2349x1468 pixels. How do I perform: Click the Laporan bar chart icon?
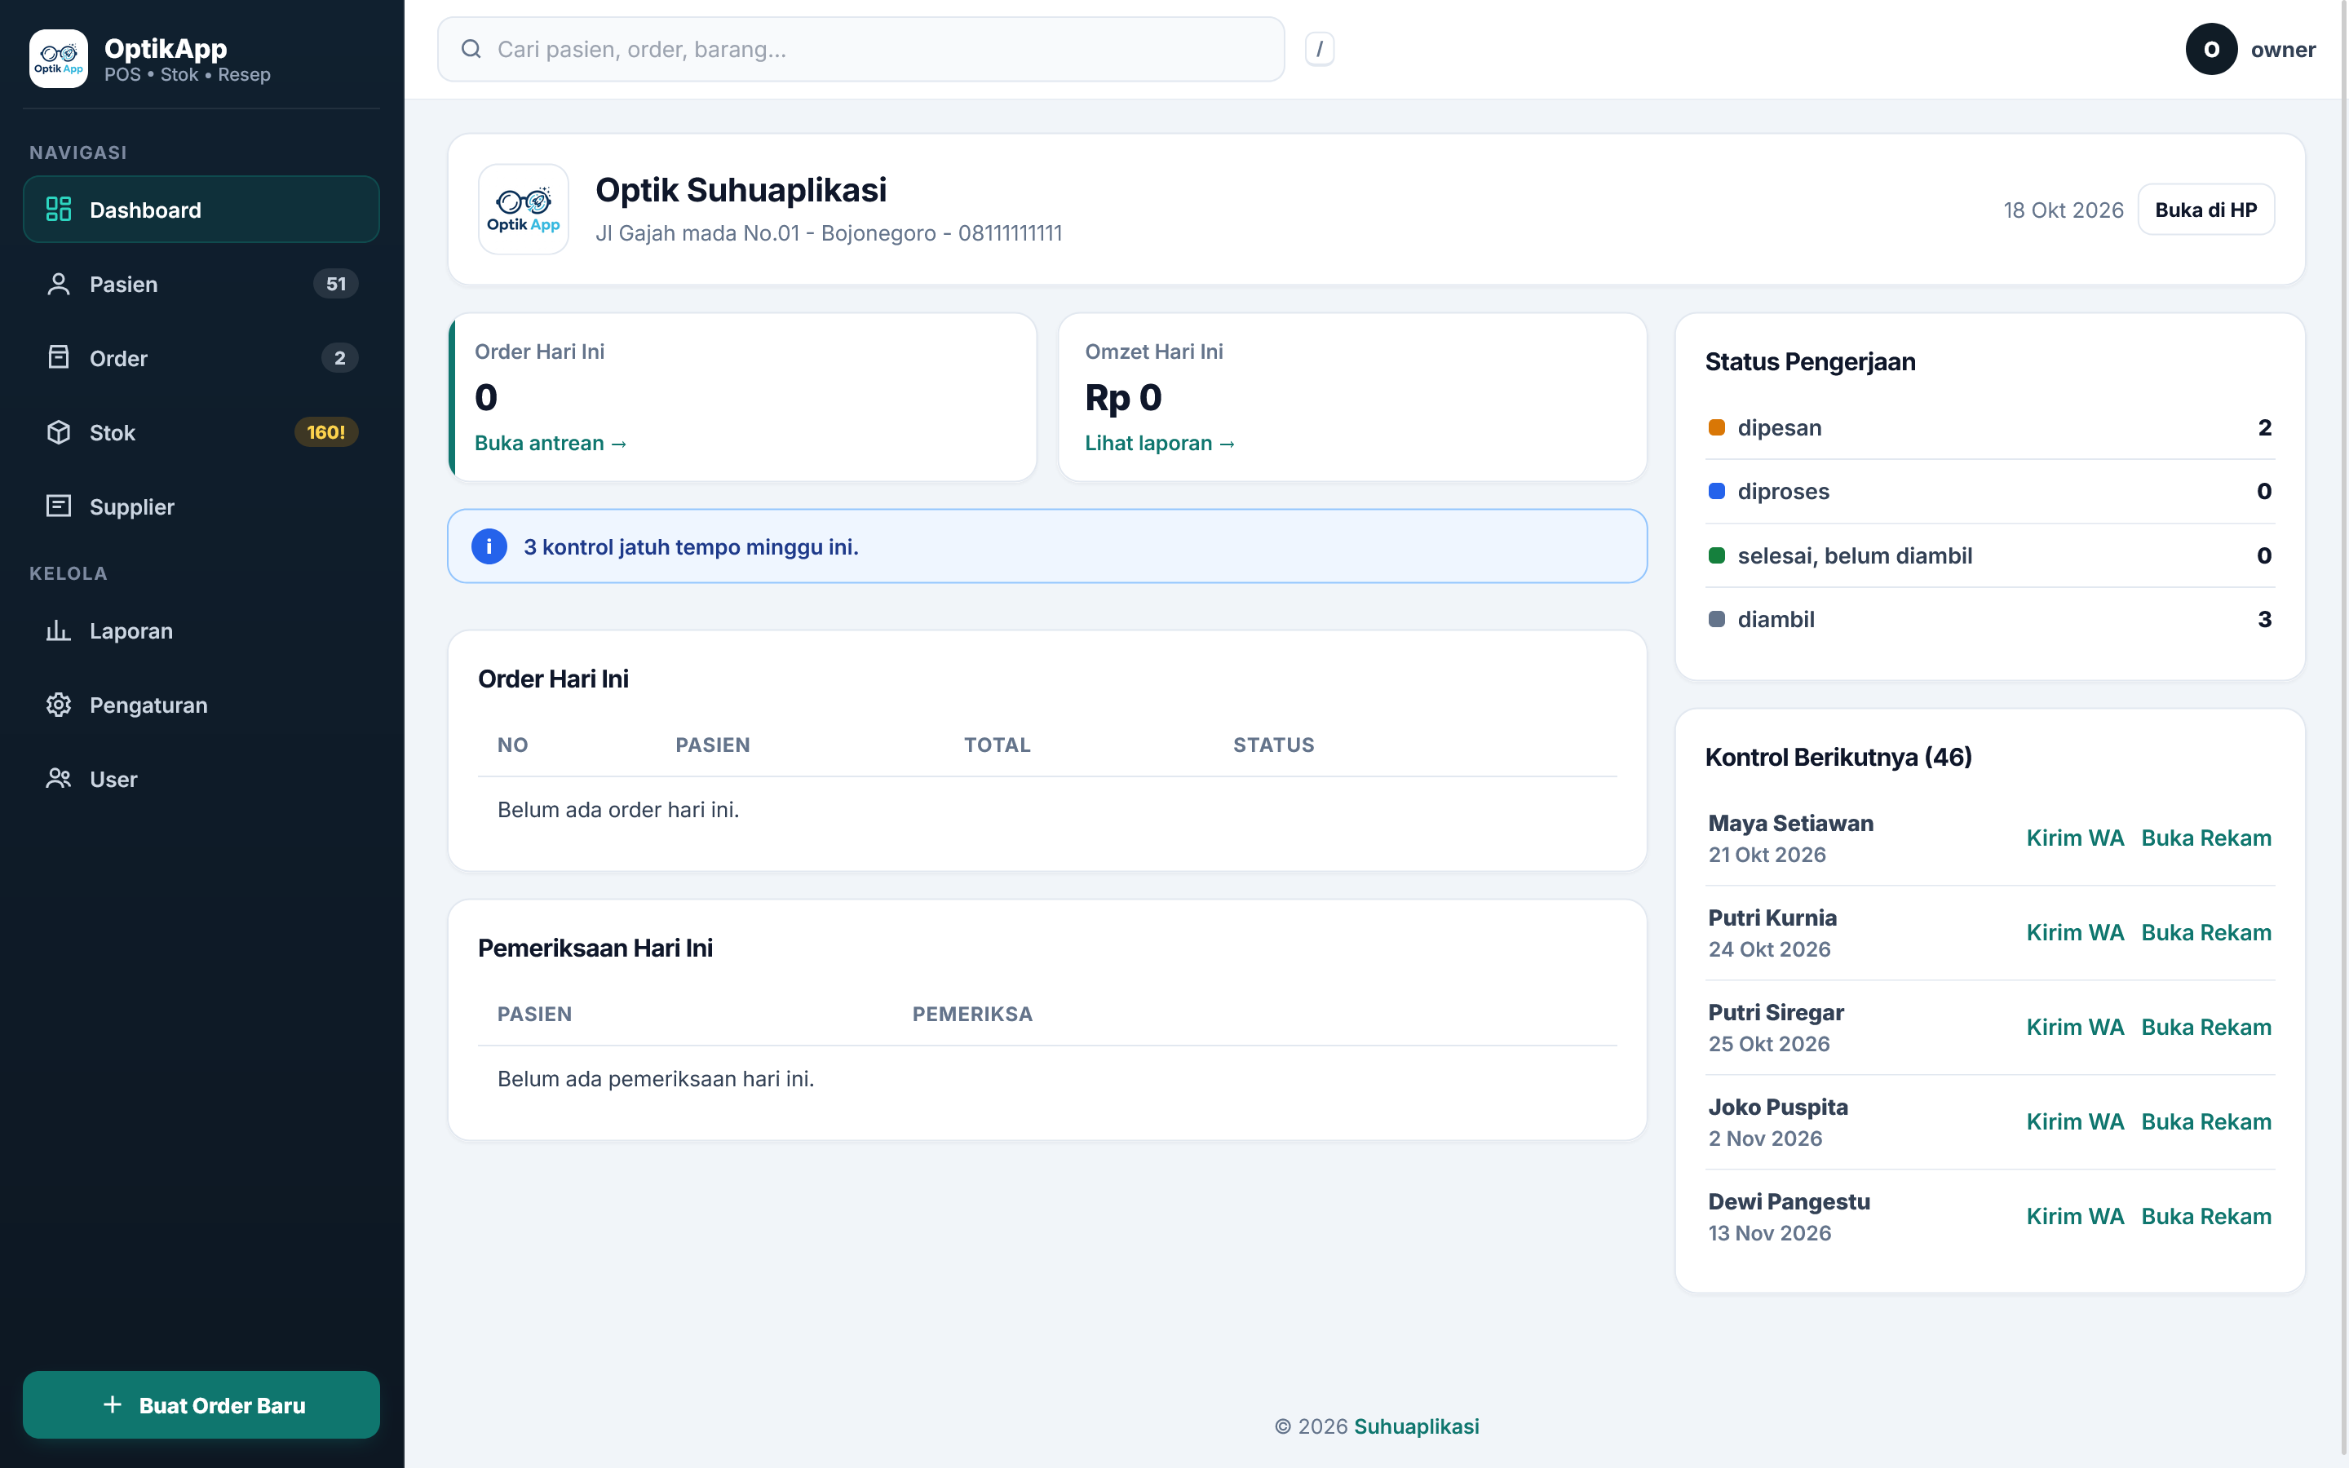coord(58,630)
